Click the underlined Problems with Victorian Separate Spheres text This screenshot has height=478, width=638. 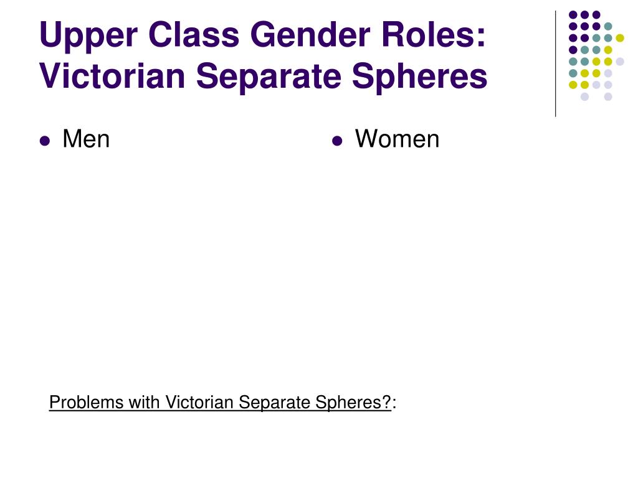(x=220, y=403)
